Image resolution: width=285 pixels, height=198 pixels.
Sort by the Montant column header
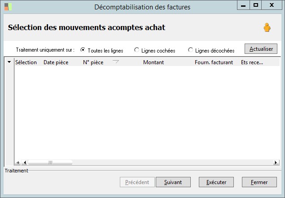(x=153, y=62)
